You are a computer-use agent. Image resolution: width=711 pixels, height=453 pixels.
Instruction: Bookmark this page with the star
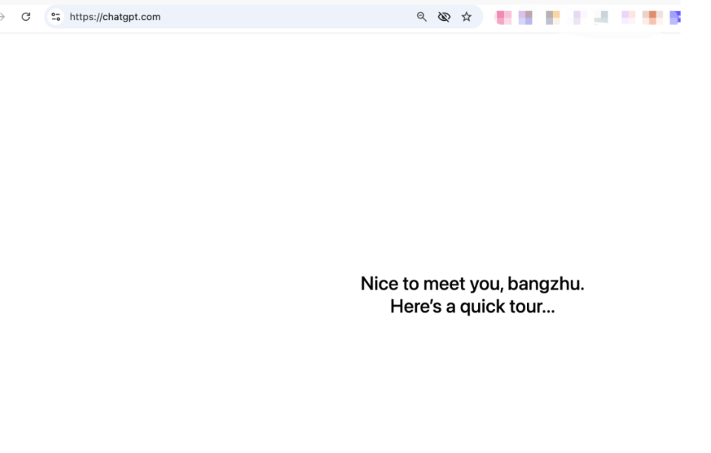coord(467,17)
